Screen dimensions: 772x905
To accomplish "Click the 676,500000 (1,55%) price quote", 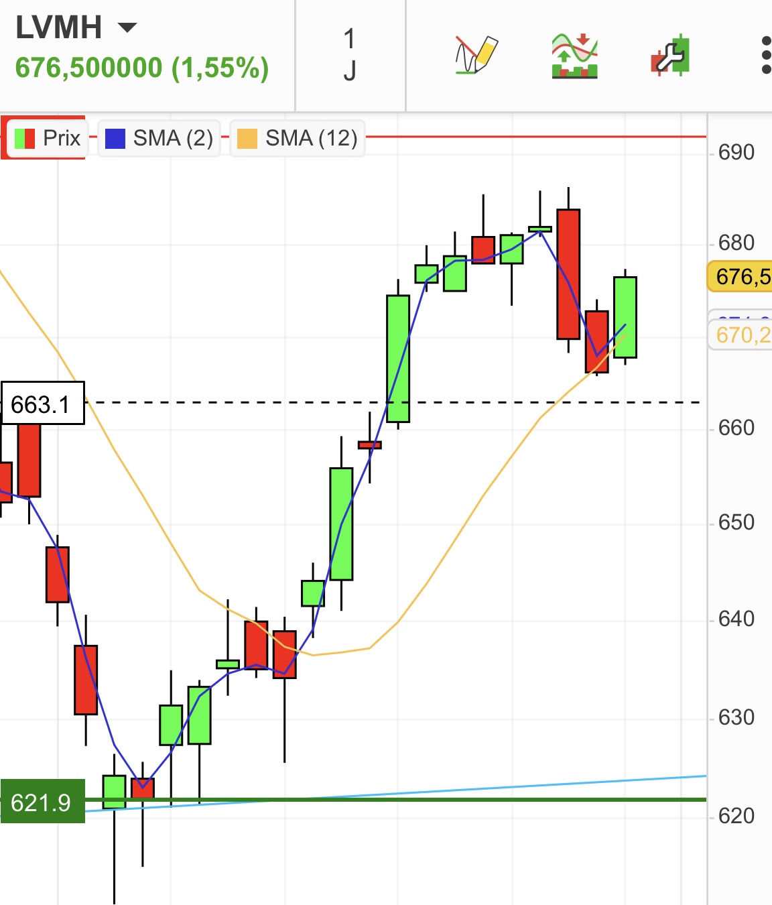I will [142, 68].
